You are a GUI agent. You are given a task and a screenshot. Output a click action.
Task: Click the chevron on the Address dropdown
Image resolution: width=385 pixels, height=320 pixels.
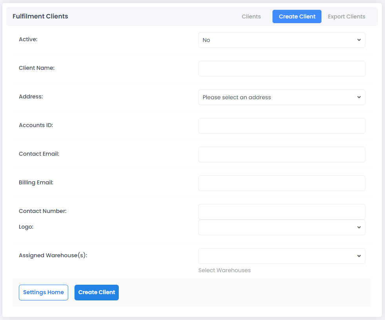click(x=359, y=97)
